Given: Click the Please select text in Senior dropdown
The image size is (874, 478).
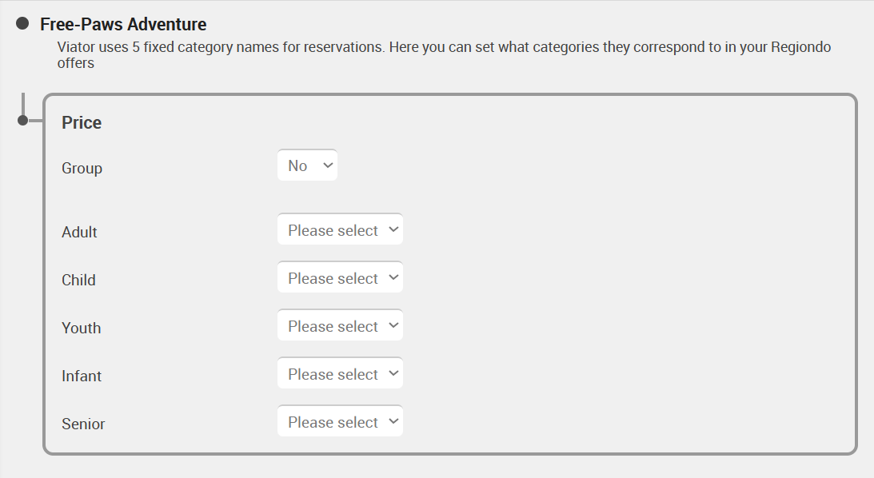Looking at the screenshot, I should coord(333,422).
